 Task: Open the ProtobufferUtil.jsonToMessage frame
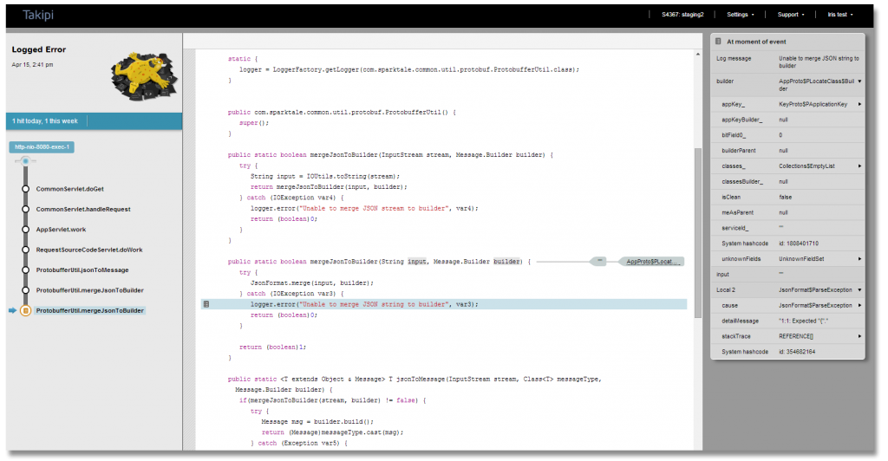click(82, 270)
